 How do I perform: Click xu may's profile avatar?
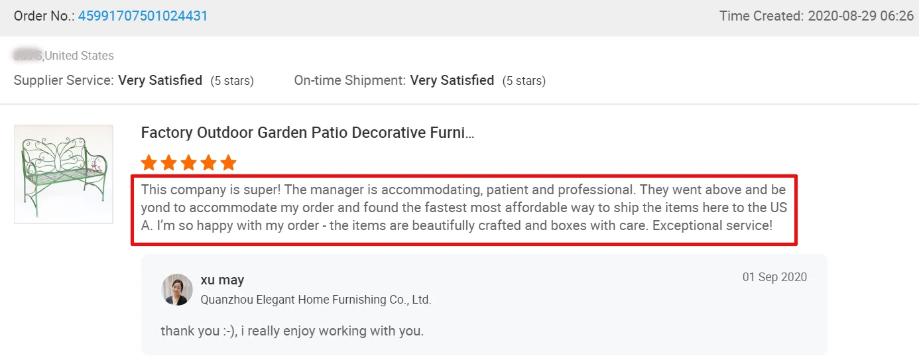[x=177, y=290]
